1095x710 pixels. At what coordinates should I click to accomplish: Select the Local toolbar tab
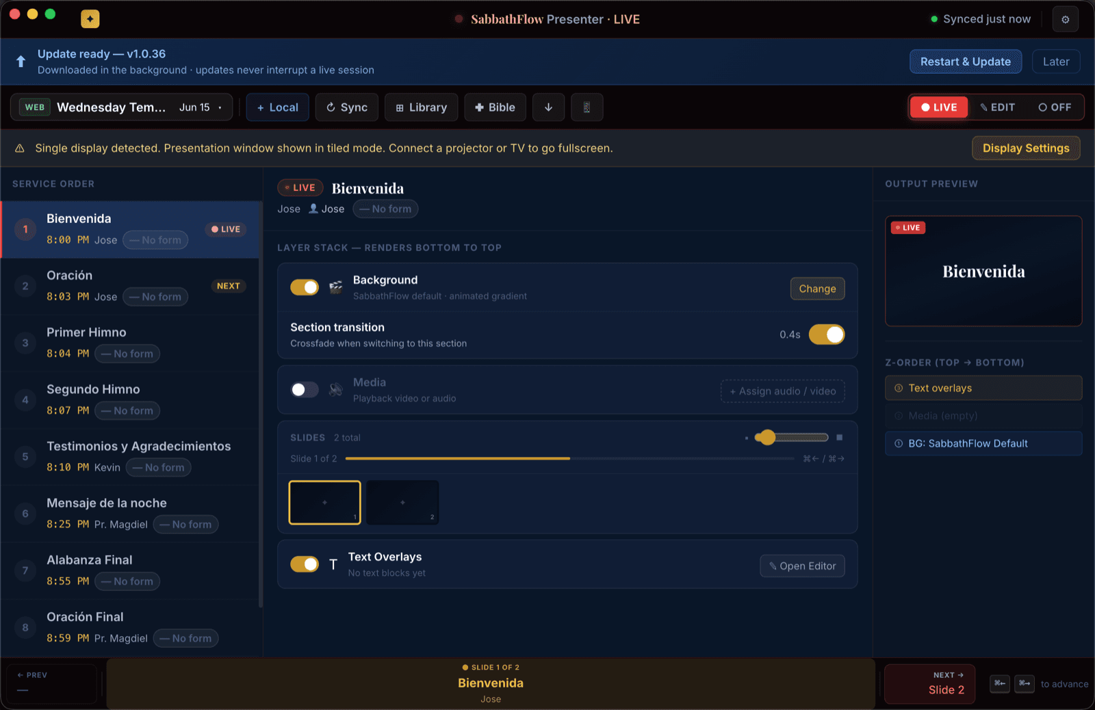(x=278, y=107)
